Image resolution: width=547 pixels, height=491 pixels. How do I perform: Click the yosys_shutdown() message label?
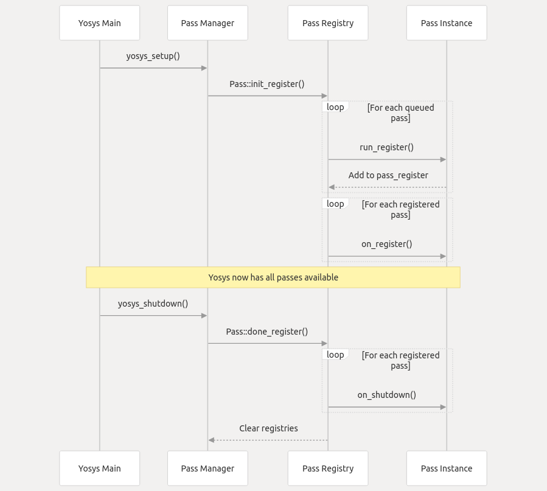pyautogui.click(x=153, y=304)
